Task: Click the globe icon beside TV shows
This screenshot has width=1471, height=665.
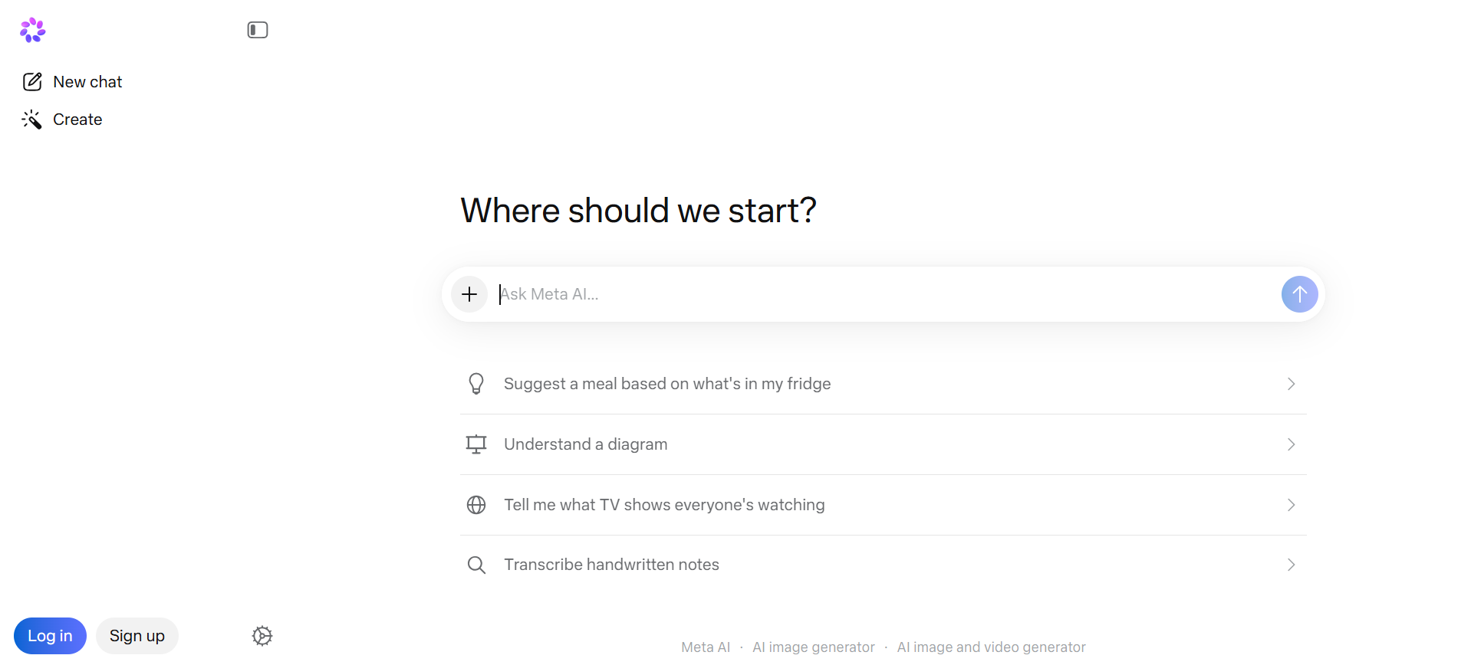Action: click(x=476, y=505)
